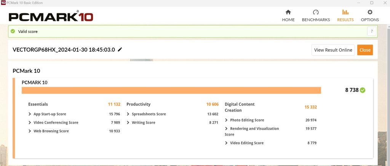The image size is (390, 166).
Task: Expand Video Conferencing Score details
Action: 30,123
